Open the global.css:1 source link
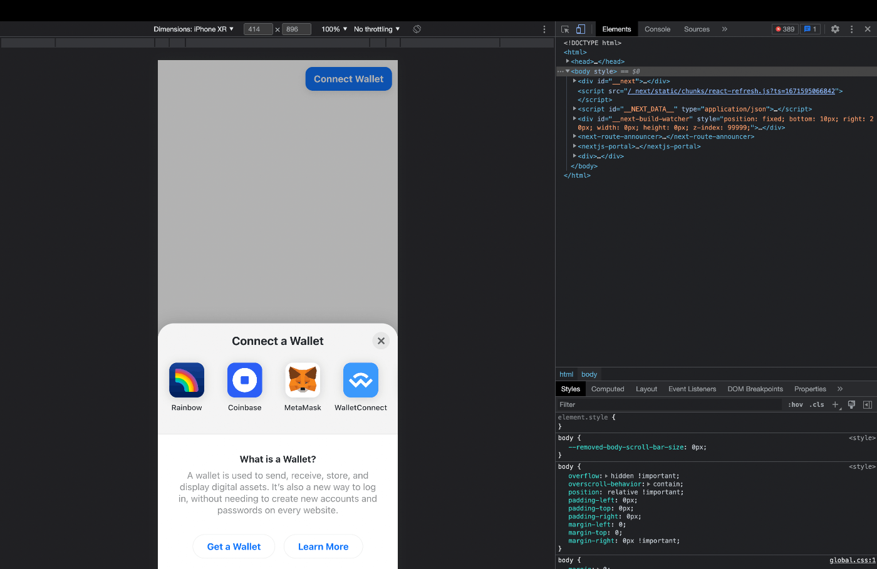This screenshot has height=569, width=877. [x=852, y=560]
